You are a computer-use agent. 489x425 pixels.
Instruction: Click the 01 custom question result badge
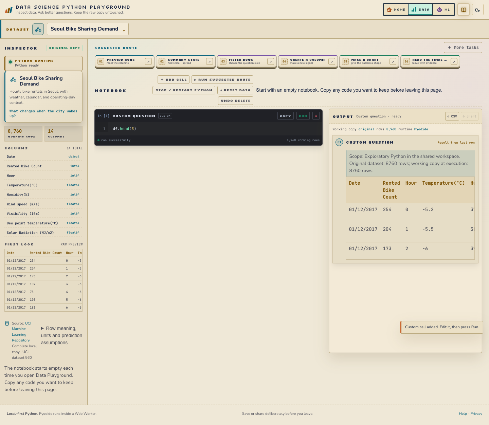coord(339,142)
